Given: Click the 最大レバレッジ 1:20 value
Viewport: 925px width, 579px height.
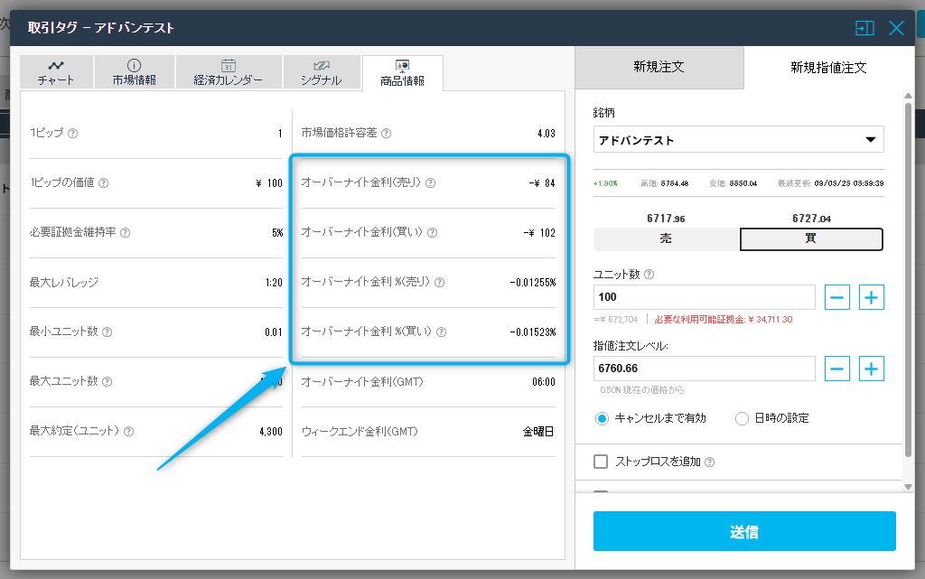Looking at the screenshot, I should 274,283.
